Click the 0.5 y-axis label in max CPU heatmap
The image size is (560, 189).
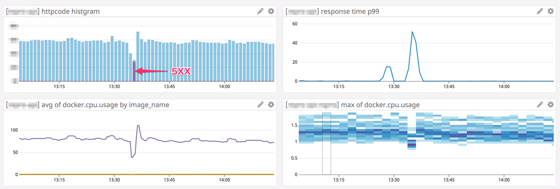(294, 158)
